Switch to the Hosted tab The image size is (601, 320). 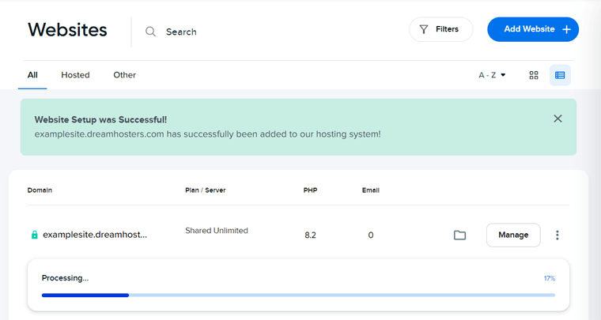75,75
